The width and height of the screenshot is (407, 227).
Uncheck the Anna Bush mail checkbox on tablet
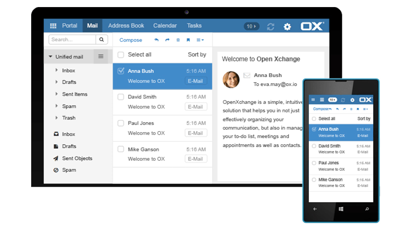tap(121, 71)
